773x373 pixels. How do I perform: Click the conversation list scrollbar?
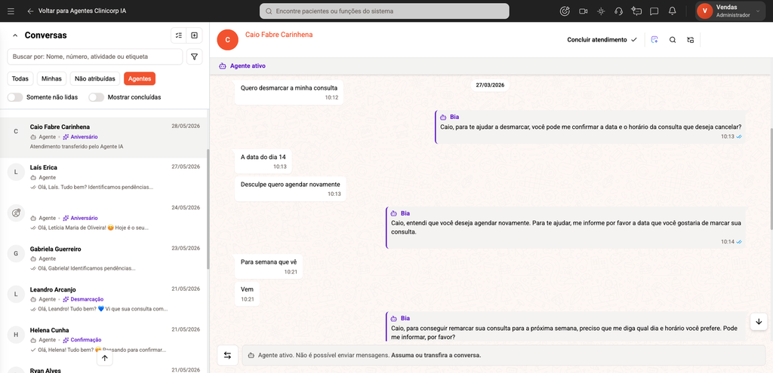pos(208,209)
